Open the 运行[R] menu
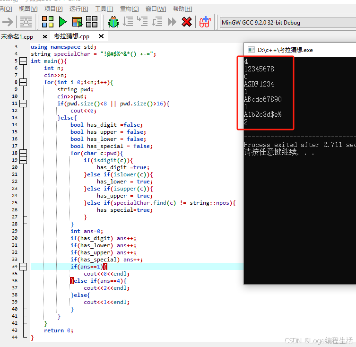Image resolution: width=356 pixels, height=347 pixels. coord(78,9)
